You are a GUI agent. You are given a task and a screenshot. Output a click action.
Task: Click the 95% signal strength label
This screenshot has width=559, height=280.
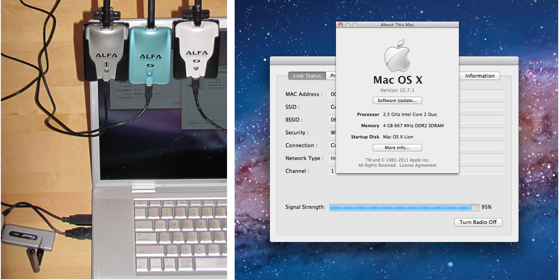[486, 207]
